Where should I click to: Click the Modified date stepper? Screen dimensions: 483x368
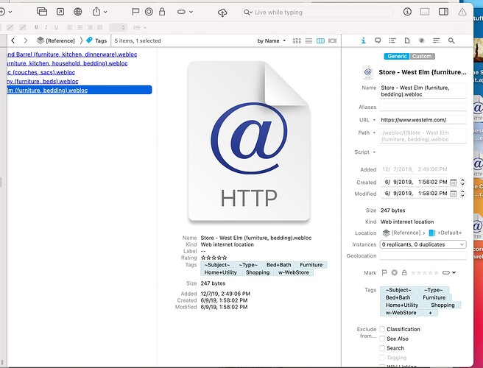pyautogui.click(x=462, y=194)
